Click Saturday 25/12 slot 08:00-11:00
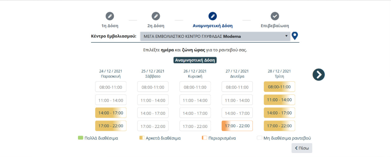The image size is (391, 157). point(153,87)
